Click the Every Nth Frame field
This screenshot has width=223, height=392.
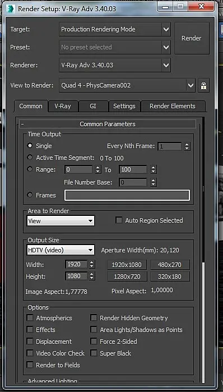coord(170,146)
